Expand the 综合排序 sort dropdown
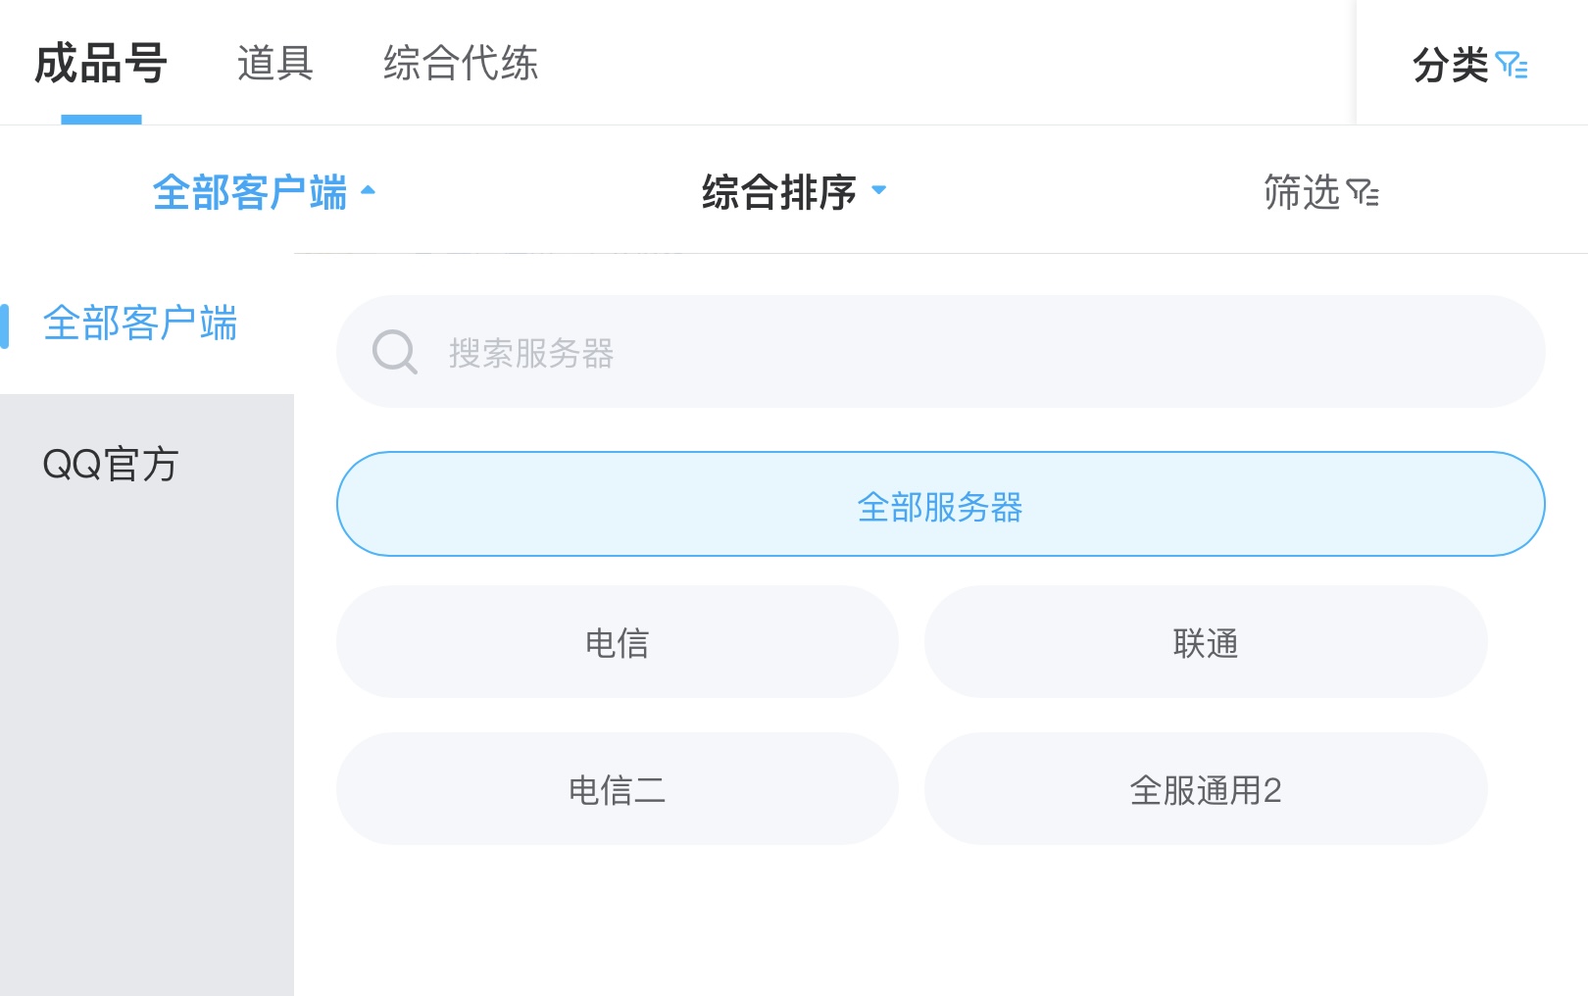 794,192
